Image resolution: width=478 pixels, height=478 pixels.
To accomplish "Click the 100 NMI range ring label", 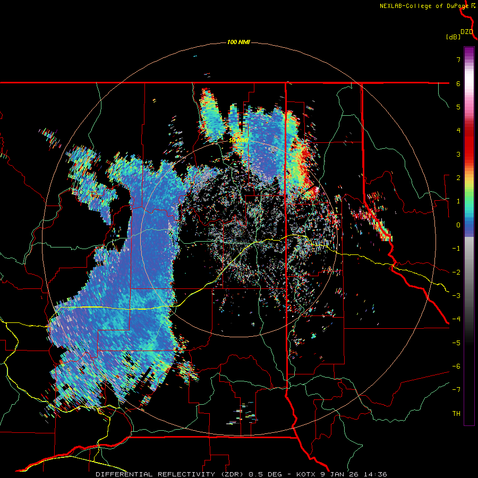I will pyautogui.click(x=238, y=42).
